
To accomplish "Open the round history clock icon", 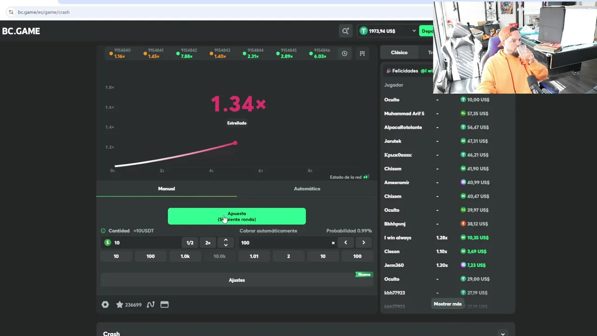I will (x=344, y=53).
